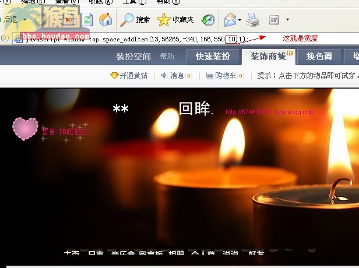Click the 帮助 link next to 装扮空间
This screenshot has width=359, height=268.
(167, 57)
